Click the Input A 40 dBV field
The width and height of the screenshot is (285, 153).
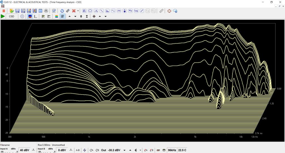click(24, 150)
